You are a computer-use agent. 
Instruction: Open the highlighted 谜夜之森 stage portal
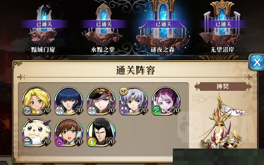coord(163,28)
